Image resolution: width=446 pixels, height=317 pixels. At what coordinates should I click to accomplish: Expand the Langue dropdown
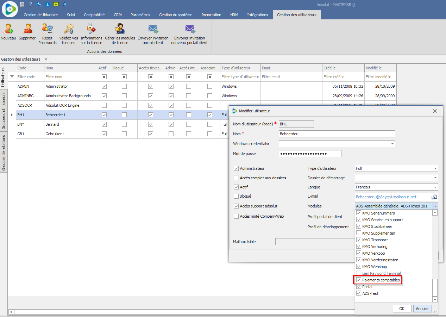pyautogui.click(x=435, y=187)
